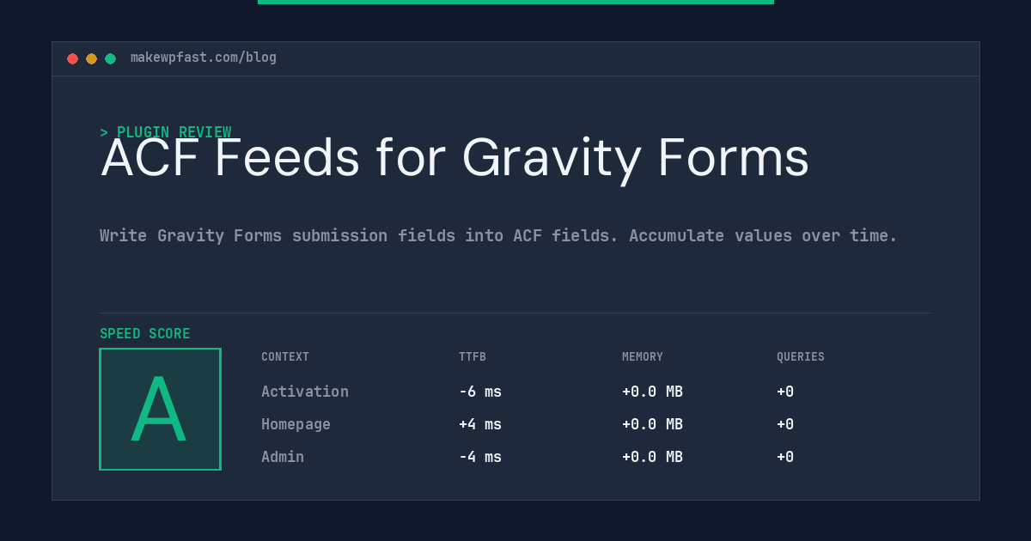The image size is (1031, 541).
Task: Click the red window dot
Action: pos(72,58)
